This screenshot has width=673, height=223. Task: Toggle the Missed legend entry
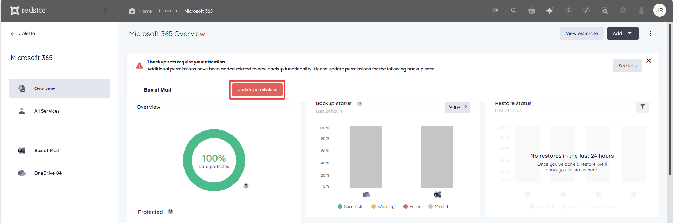[438, 207]
